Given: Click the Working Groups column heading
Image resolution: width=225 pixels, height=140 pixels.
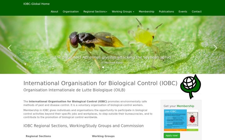Looking at the screenshot, I should tap(103, 136).
